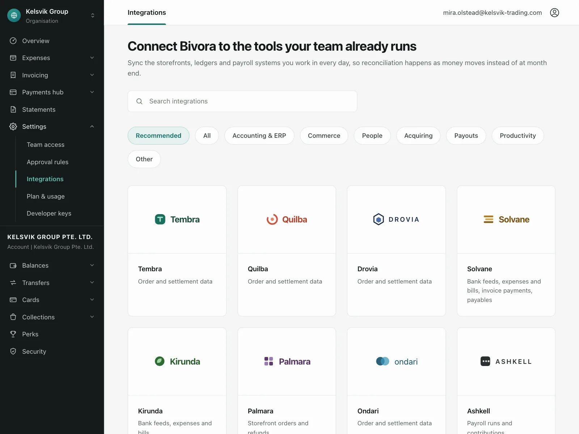Expand the Expenses menu chevron
This screenshot has height=434, width=579.
92,58
